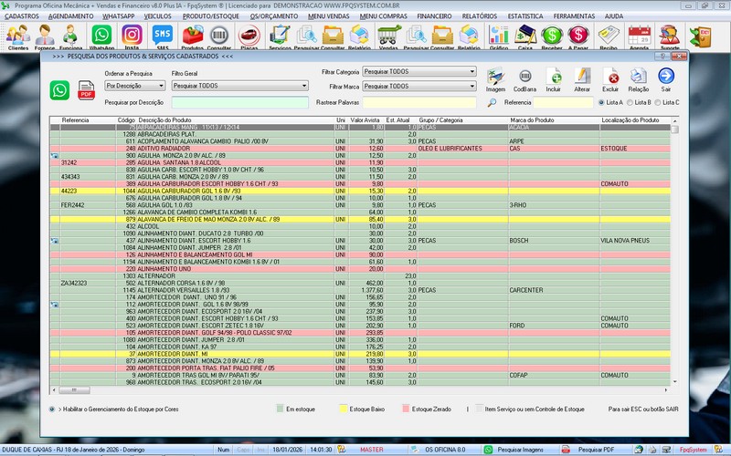Viewport: 731px width, 456px height.
Task: Click the PDF export icon
Action: (87, 89)
